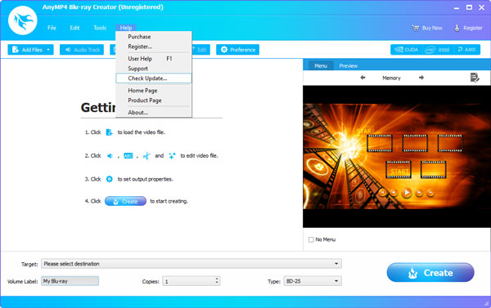This screenshot has width=491, height=308.
Task: Open Audio Track toolbar button
Action: click(82, 50)
